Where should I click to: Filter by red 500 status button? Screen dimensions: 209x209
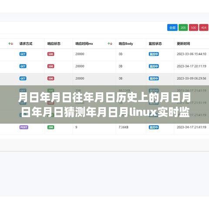pyautogui.click(x=193, y=27)
